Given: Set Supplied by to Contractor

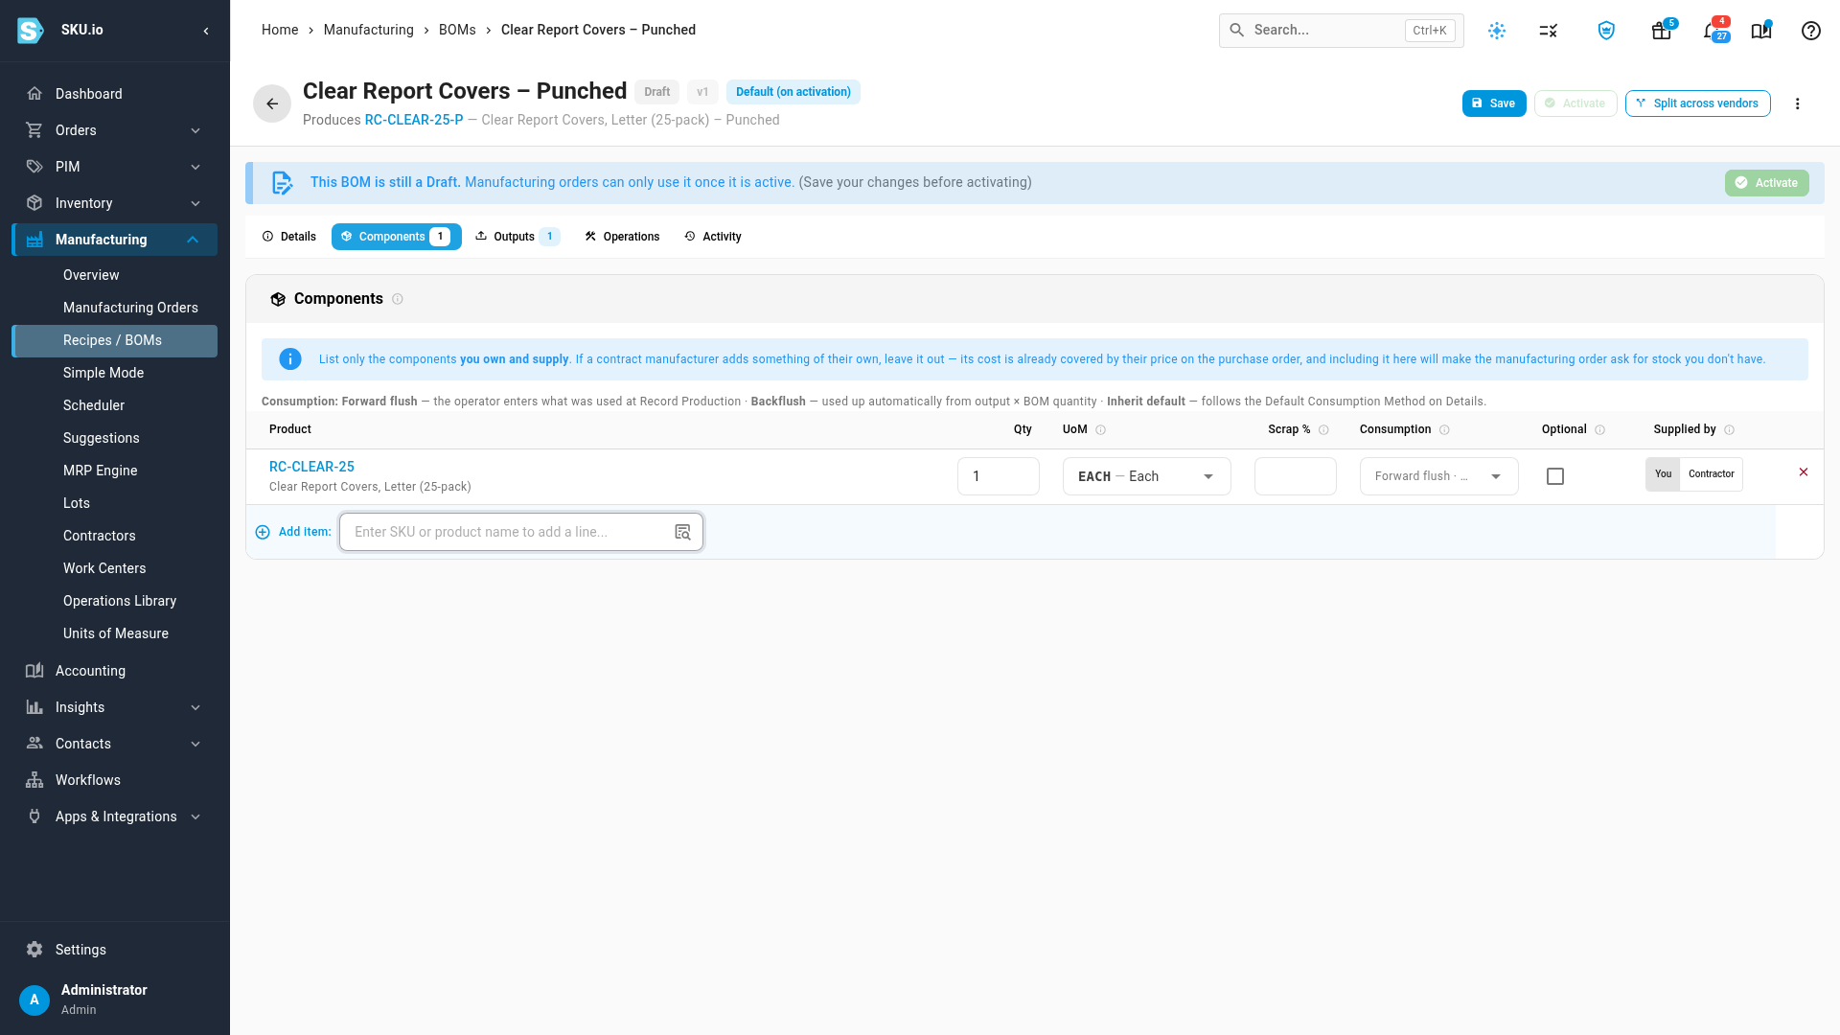Looking at the screenshot, I should pyautogui.click(x=1711, y=474).
